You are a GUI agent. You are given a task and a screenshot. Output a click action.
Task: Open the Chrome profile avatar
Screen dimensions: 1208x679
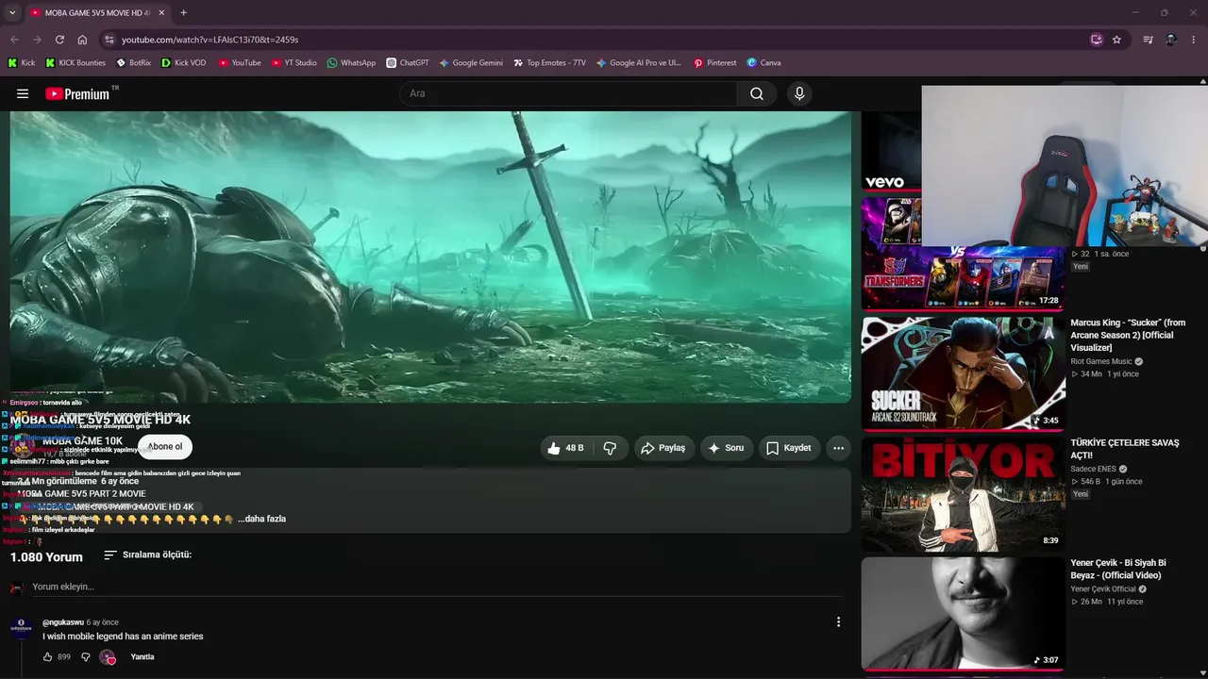click(1171, 40)
